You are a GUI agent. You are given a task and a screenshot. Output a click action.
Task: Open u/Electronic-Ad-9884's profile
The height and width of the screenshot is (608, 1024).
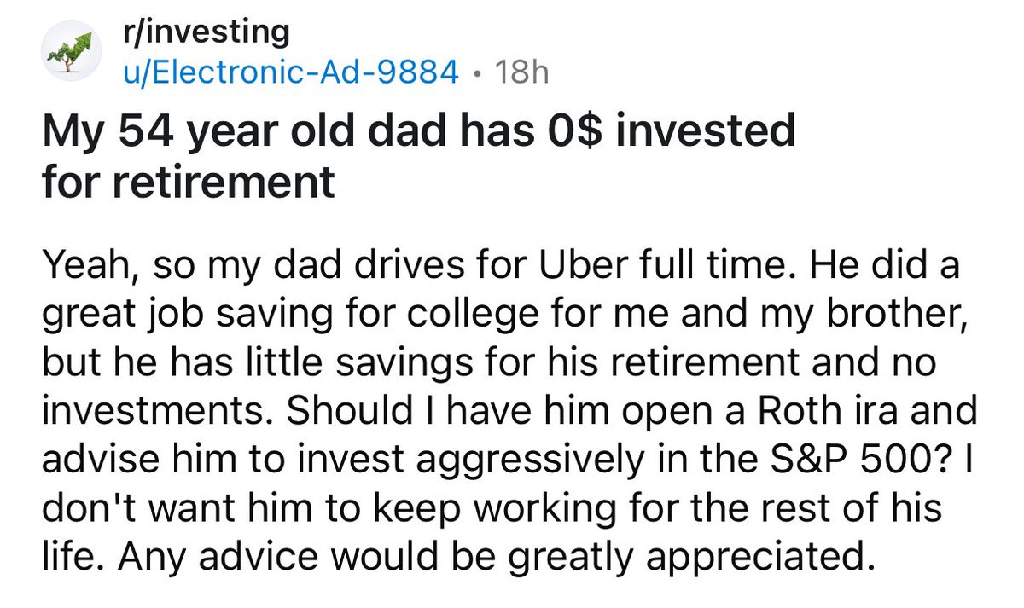tap(290, 72)
